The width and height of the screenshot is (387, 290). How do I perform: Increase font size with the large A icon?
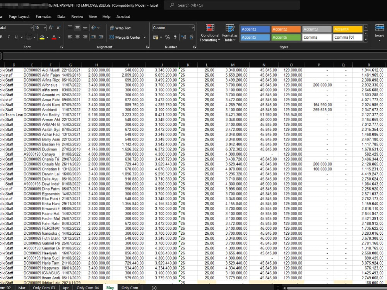[x=51, y=28]
